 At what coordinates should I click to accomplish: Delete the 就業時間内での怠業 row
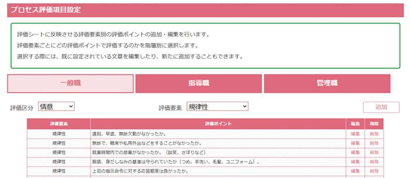click(x=374, y=152)
